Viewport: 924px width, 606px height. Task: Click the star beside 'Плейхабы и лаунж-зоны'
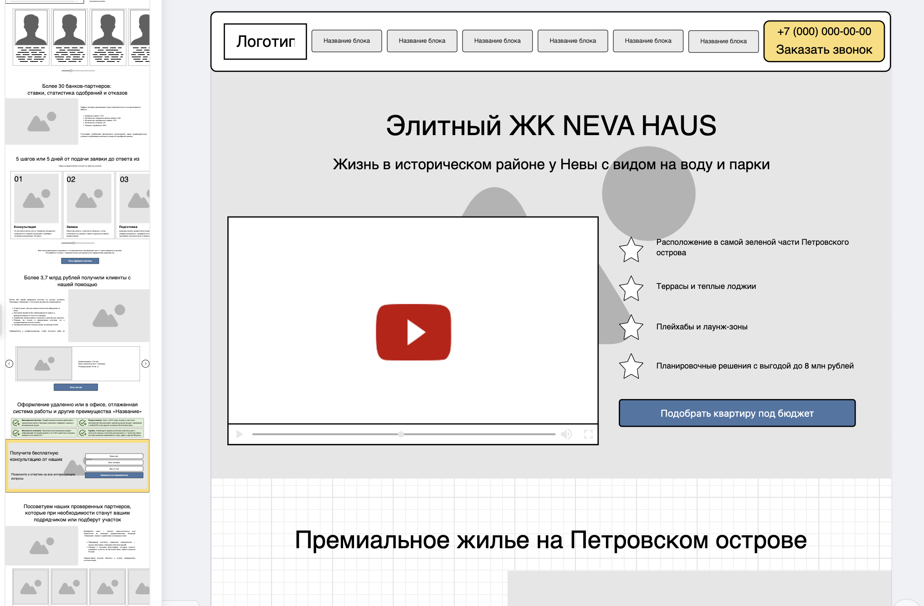point(631,327)
